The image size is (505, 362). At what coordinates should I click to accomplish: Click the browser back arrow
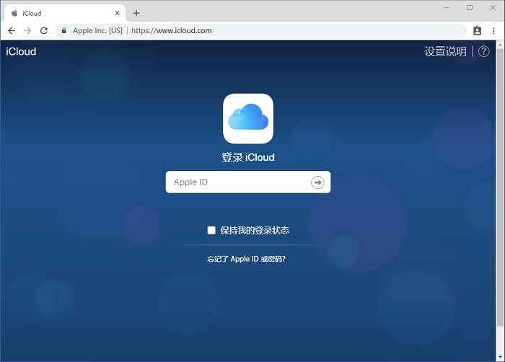11,31
